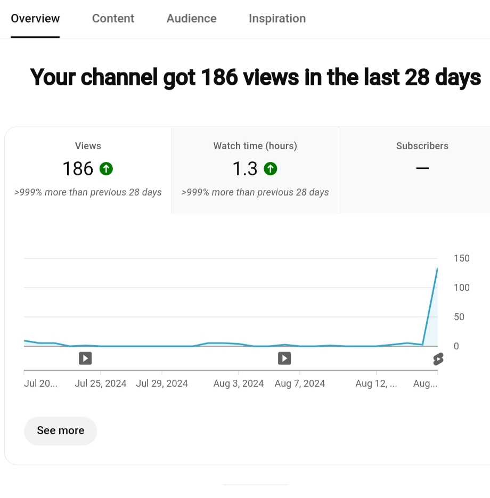This screenshot has width=490, height=498.
Task: Open the Audience tab
Action: click(x=192, y=19)
